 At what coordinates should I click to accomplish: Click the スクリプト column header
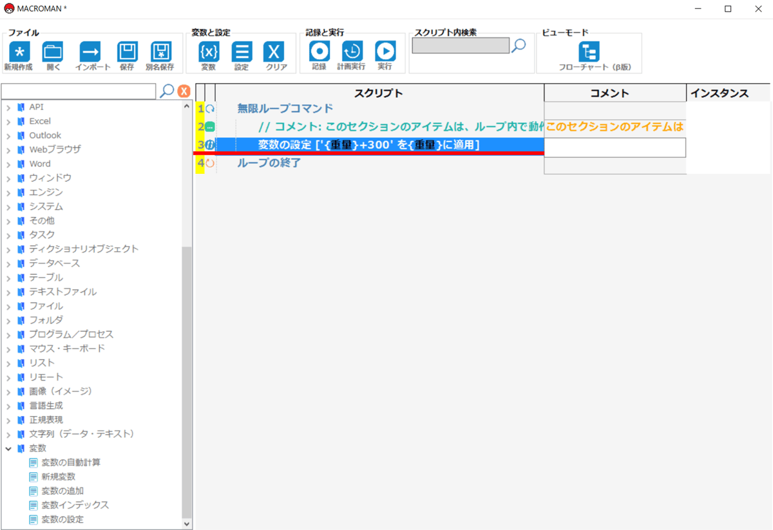379,93
